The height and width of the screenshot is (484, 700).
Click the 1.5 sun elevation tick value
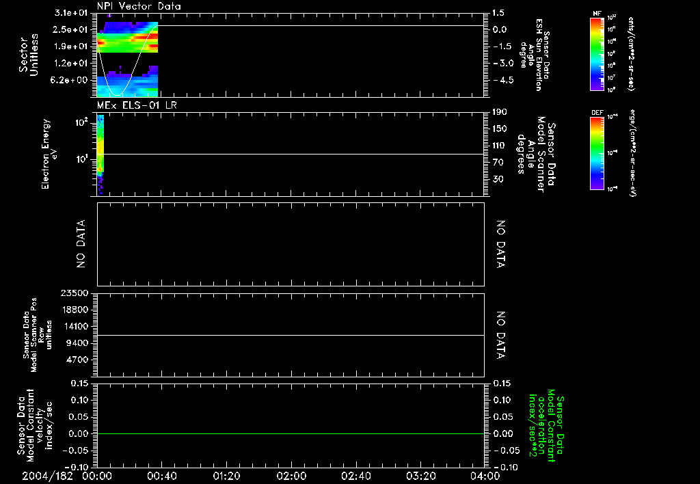pos(499,13)
